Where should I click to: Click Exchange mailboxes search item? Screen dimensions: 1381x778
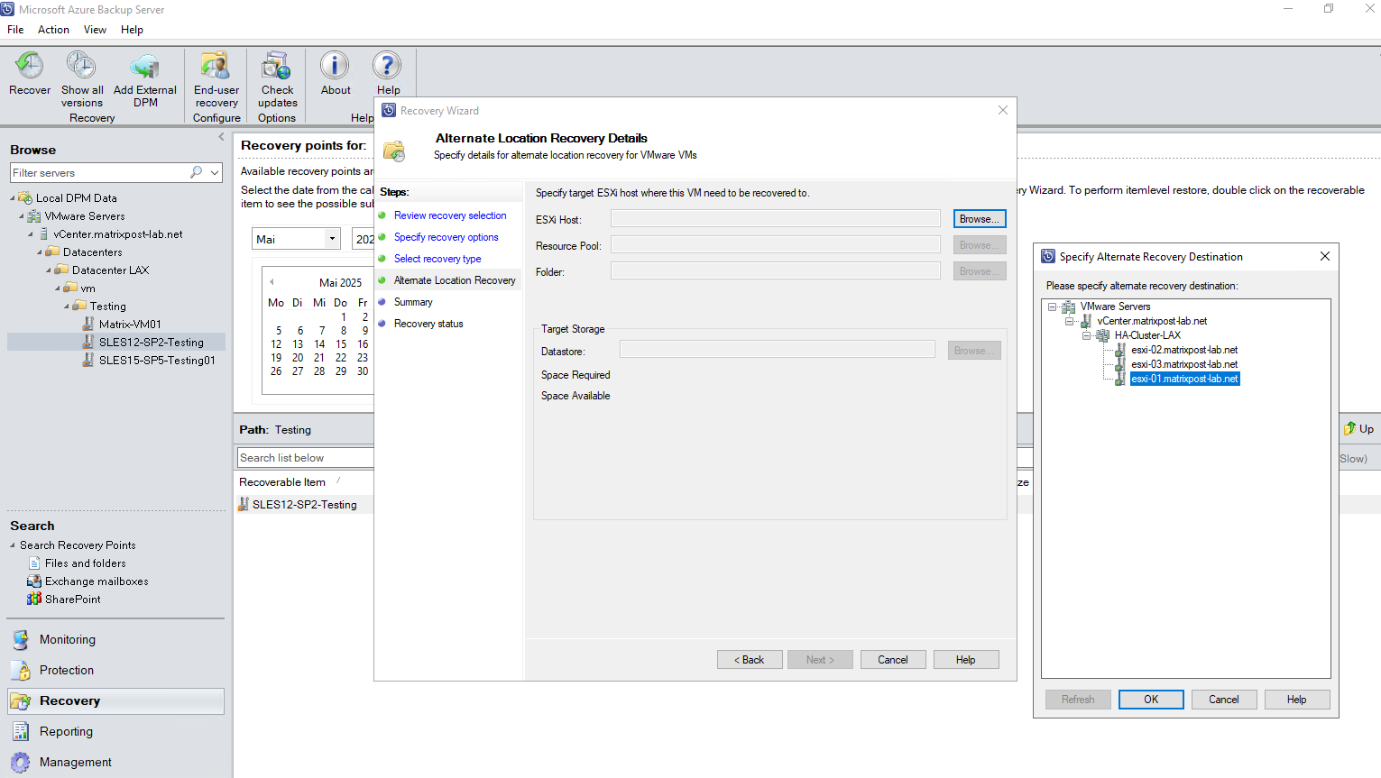tap(97, 581)
